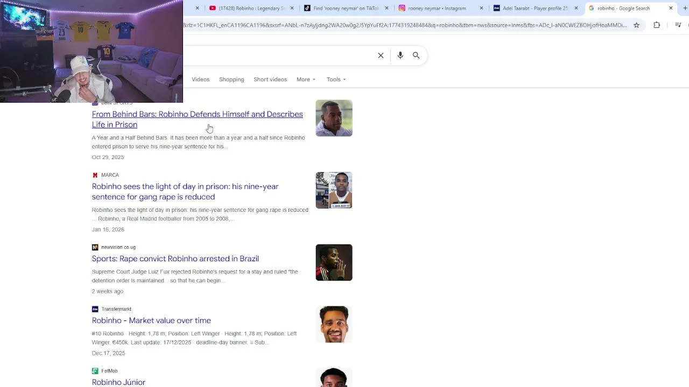Open the Shopping search filter

coord(231,80)
